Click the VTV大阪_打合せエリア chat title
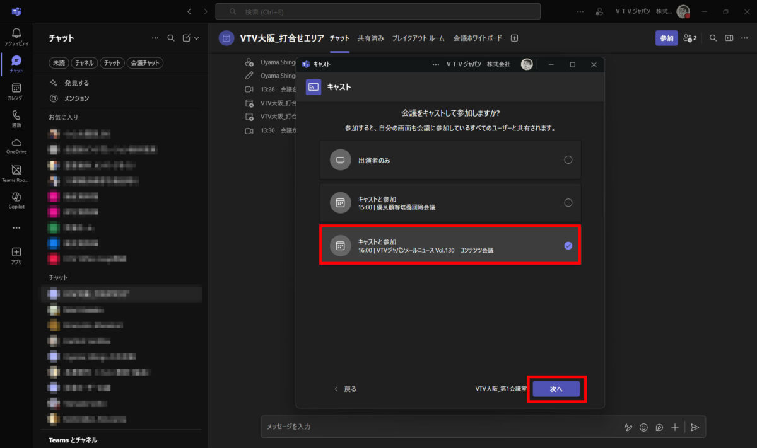Viewport: 757px width, 448px height. pos(282,38)
